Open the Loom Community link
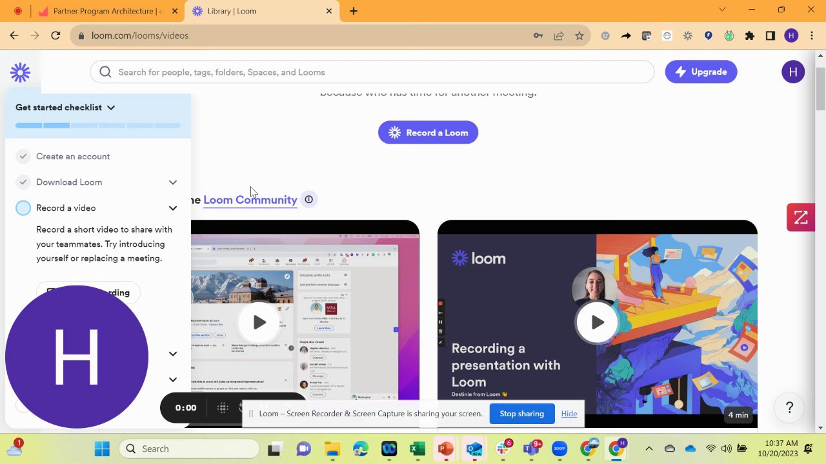Screen dimensions: 826x464 click(250, 200)
